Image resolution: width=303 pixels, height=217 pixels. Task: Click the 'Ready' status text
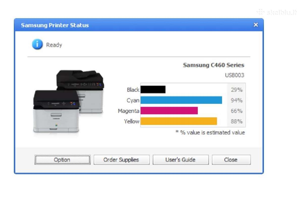pos(54,45)
